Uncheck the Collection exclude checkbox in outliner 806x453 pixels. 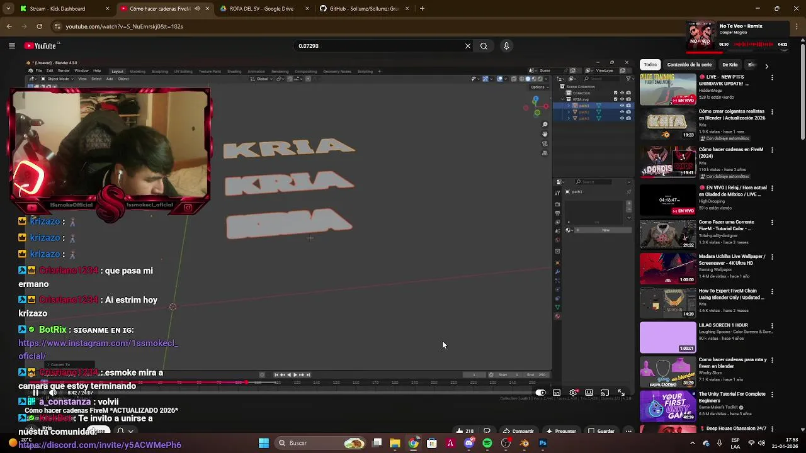click(x=615, y=93)
